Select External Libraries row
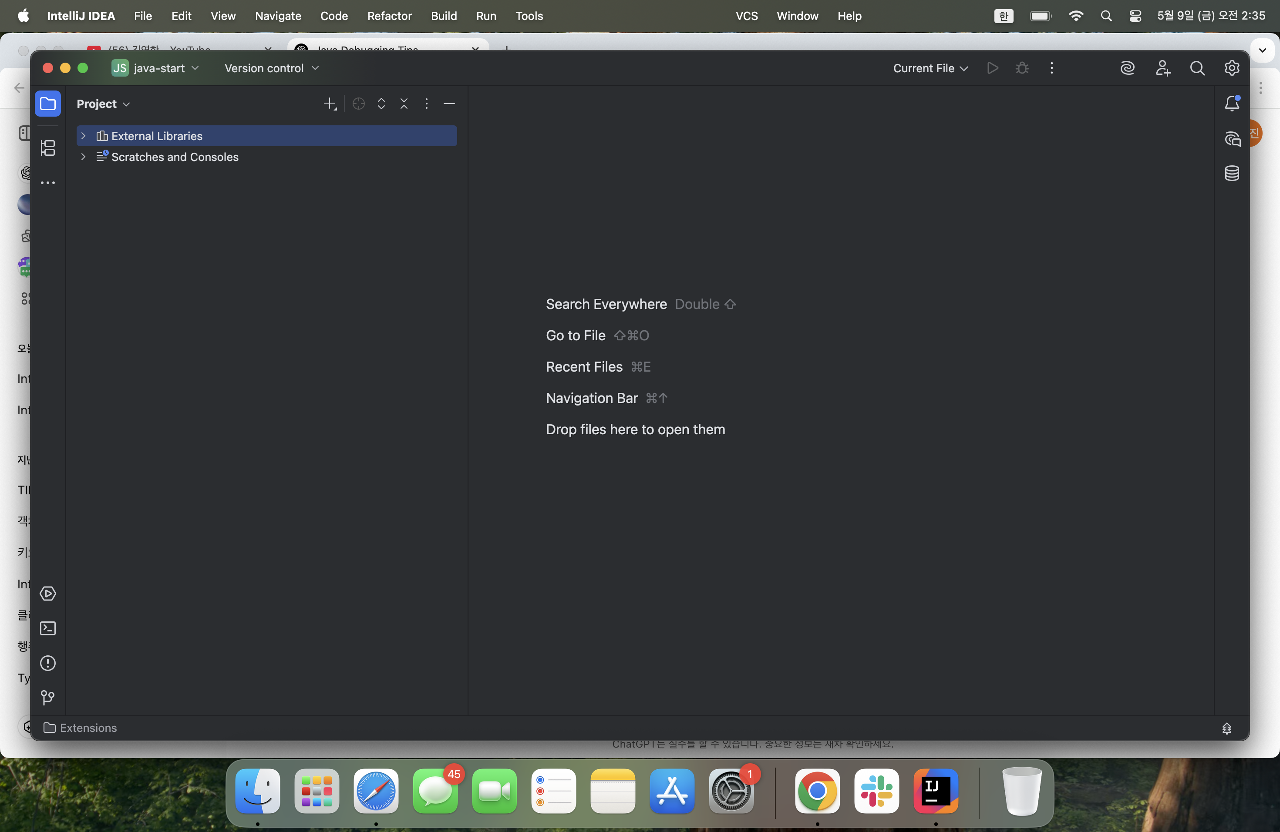1280x832 pixels. [267, 136]
